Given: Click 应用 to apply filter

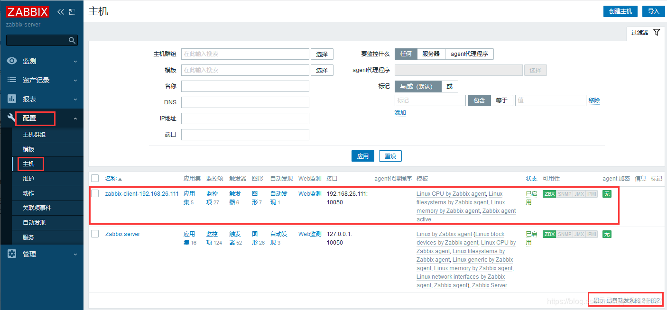Looking at the screenshot, I should pyautogui.click(x=363, y=156).
